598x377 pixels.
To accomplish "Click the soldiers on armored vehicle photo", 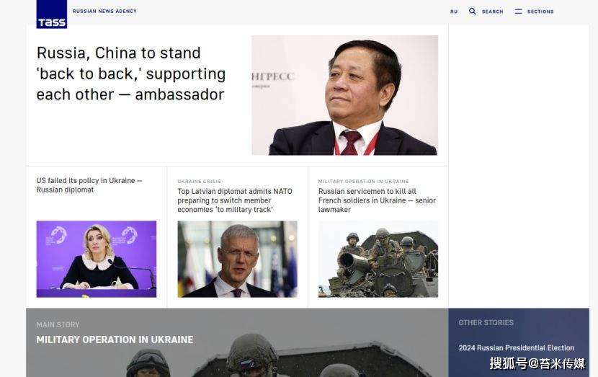I will [378, 259].
